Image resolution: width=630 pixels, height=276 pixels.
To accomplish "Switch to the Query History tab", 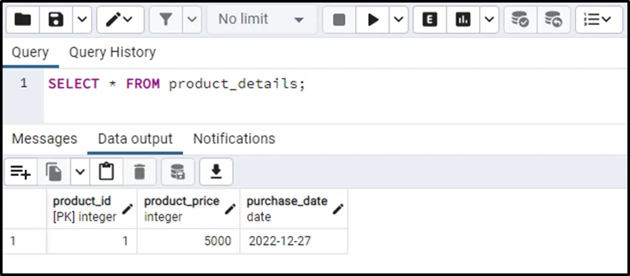I will click(112, 52).
